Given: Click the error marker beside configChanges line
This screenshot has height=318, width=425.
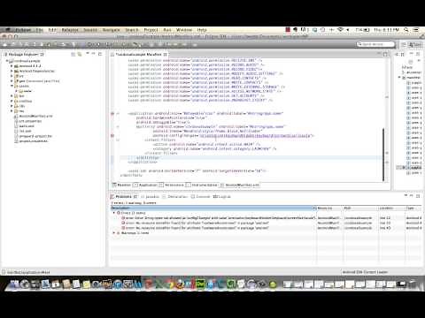Looking at the screenshot, I should coord(112,136).
